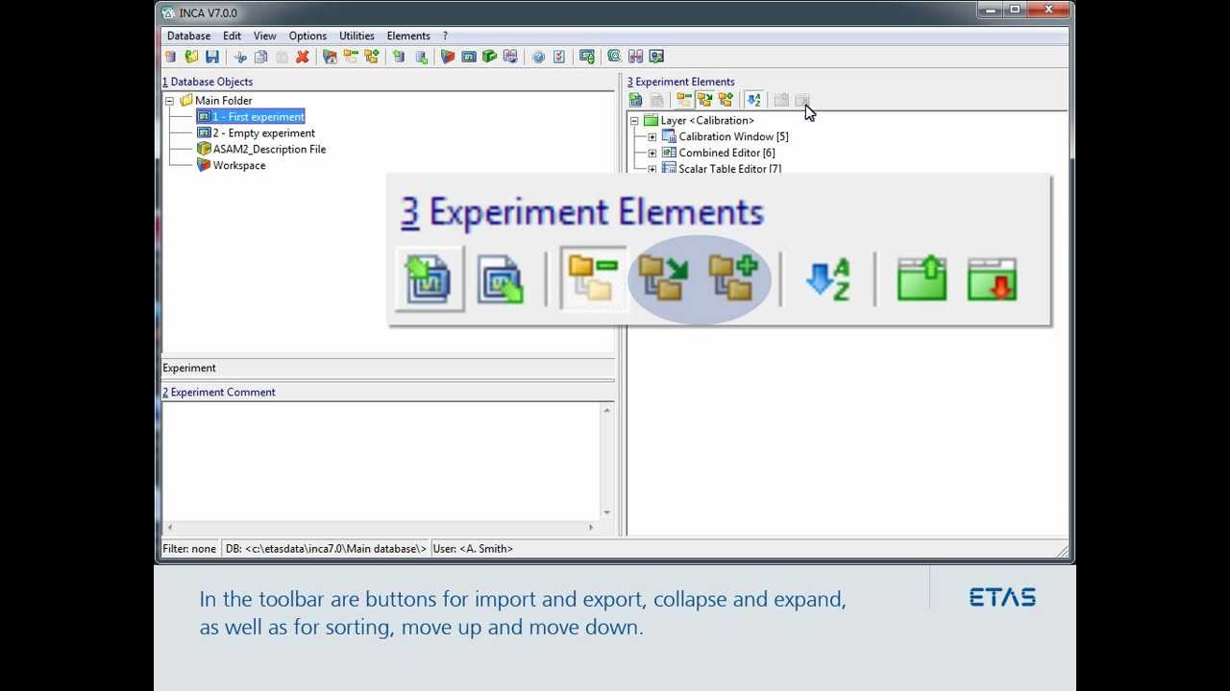1230x691 pixels.
Task: Click the 'Experiment' label above the comment
Action: pos(189,368)
